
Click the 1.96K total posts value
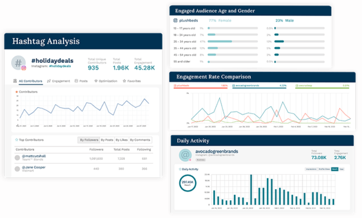click(x=121, y=68)
